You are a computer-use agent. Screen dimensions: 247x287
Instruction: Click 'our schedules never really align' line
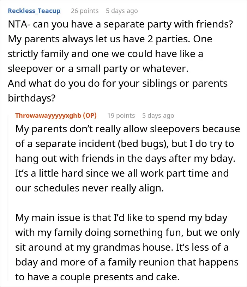tap(89, 188)
